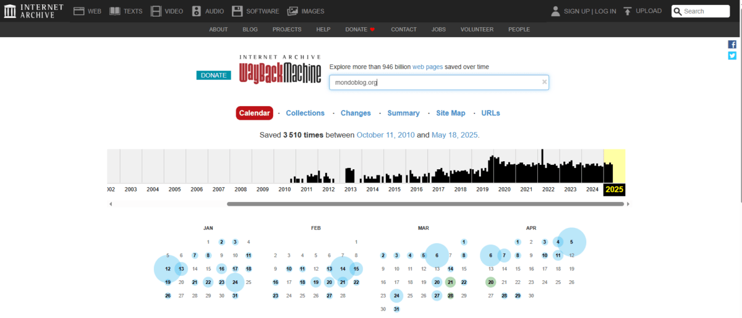Viewport: 742px width, 318px height.
Task: Open JOBS in the nav bar
Action: point(438,30)
